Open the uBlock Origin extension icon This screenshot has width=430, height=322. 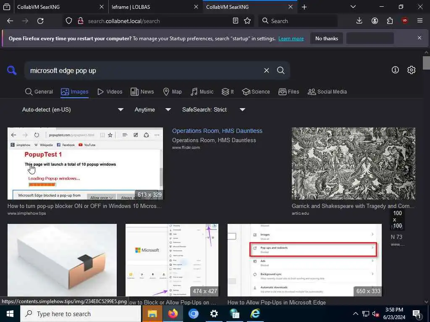click(405, 21)
